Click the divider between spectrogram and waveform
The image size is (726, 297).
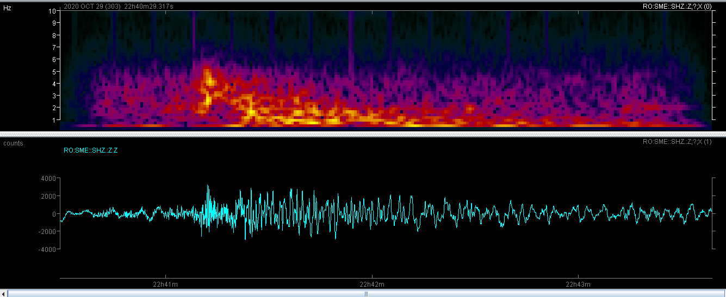tap(363, 134)
